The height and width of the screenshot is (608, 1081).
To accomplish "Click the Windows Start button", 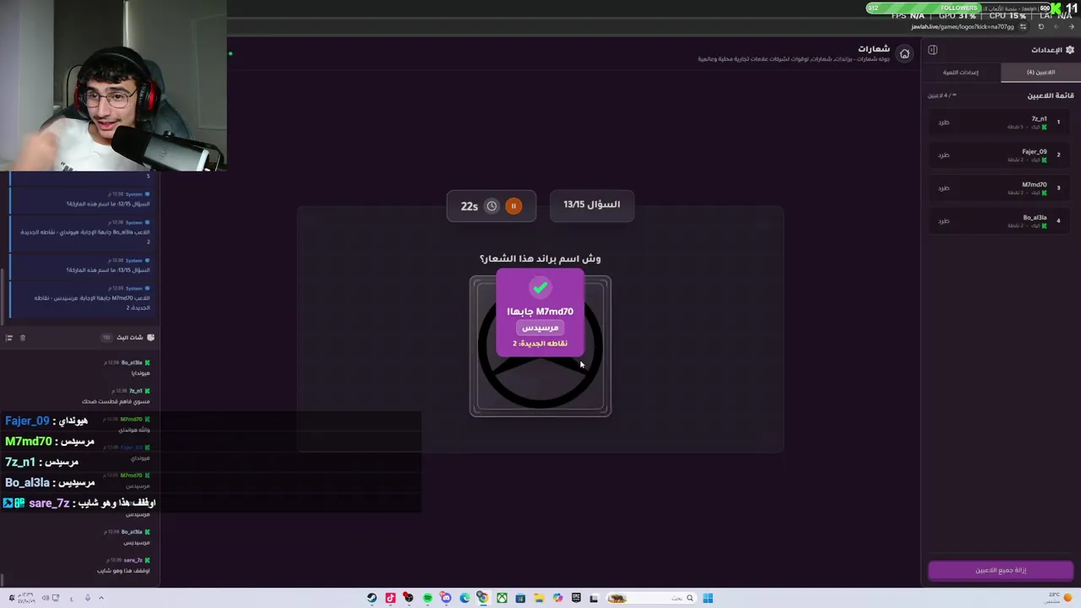I will [708, 598].
